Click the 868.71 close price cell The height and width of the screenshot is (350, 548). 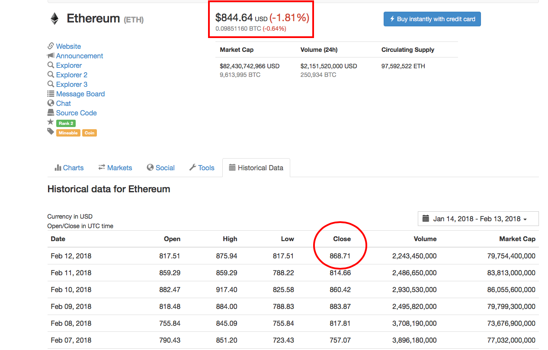point(340,256)
